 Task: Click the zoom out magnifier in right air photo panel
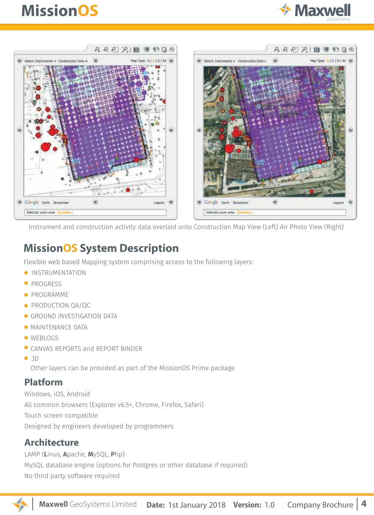pyautogui.click(x=285, y=49)
